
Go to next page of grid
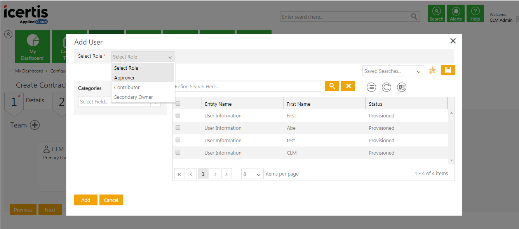[x=215, y=174]
